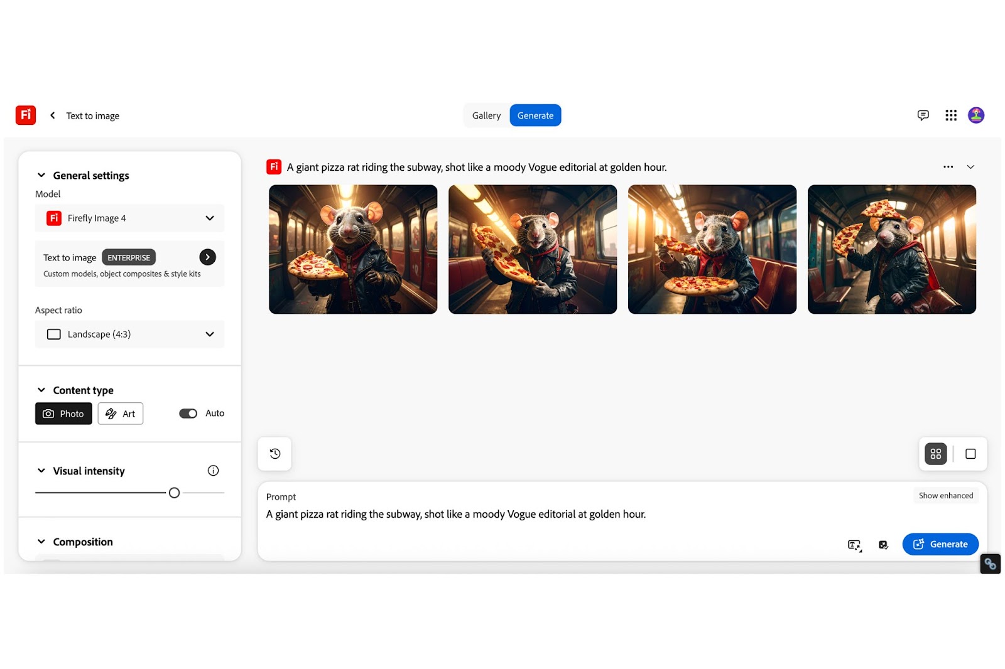The image size is (1005, 669).
Task: Open the Landscape (4:3) aspect ratio dropdown
Action: pos(130,334)
